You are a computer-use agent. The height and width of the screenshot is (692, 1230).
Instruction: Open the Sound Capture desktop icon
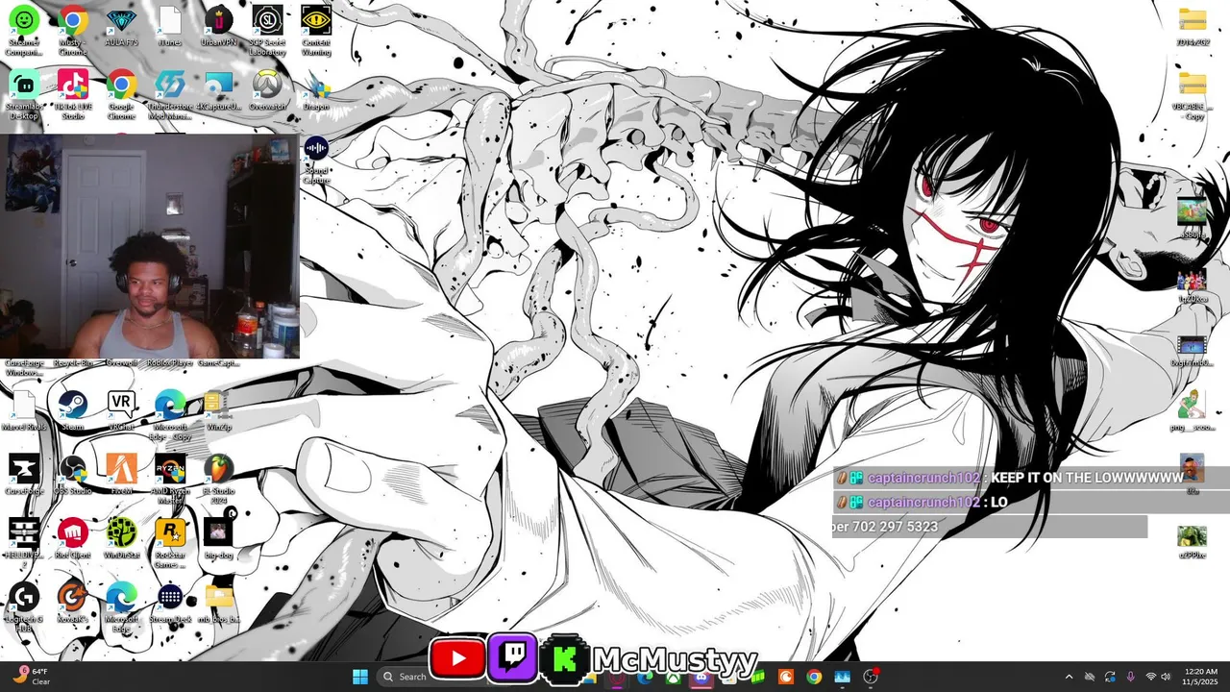tap(316, 160)
